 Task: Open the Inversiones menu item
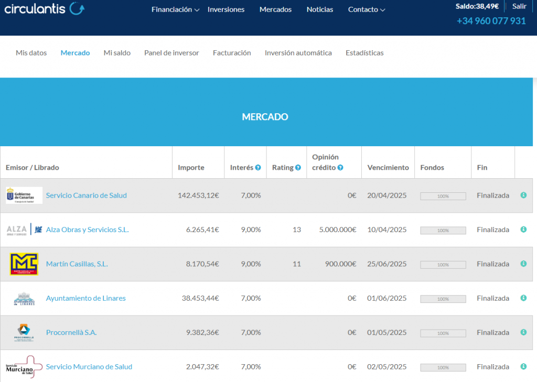(x=226, y=9)
